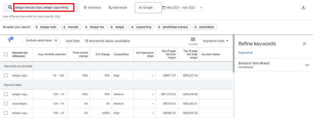Sort by YoY change column header
313x118 pixels.
click(103, 54)
